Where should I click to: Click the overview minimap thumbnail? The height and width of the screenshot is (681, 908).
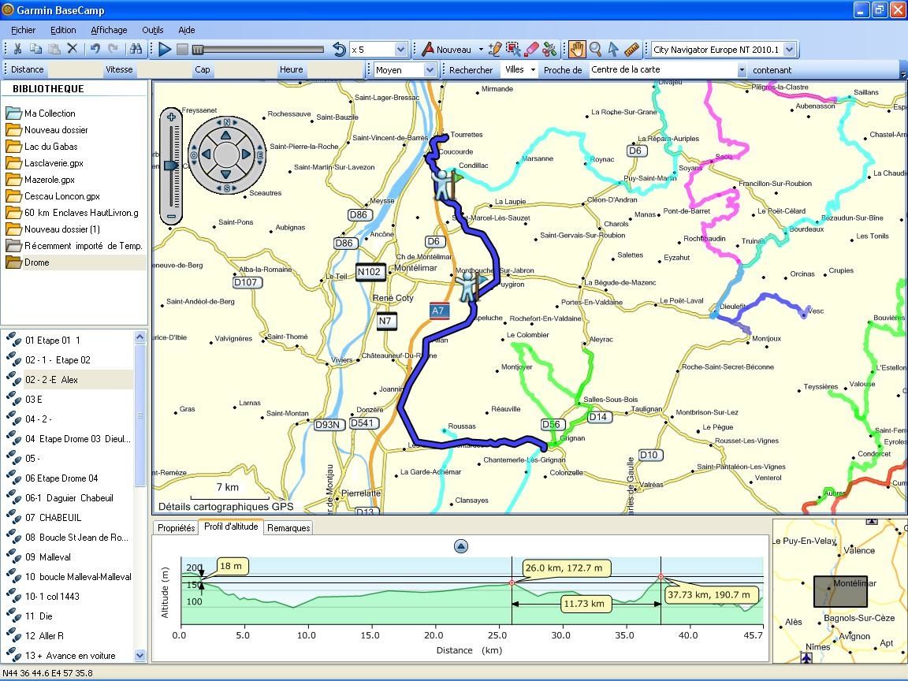(x=840, y=591)
